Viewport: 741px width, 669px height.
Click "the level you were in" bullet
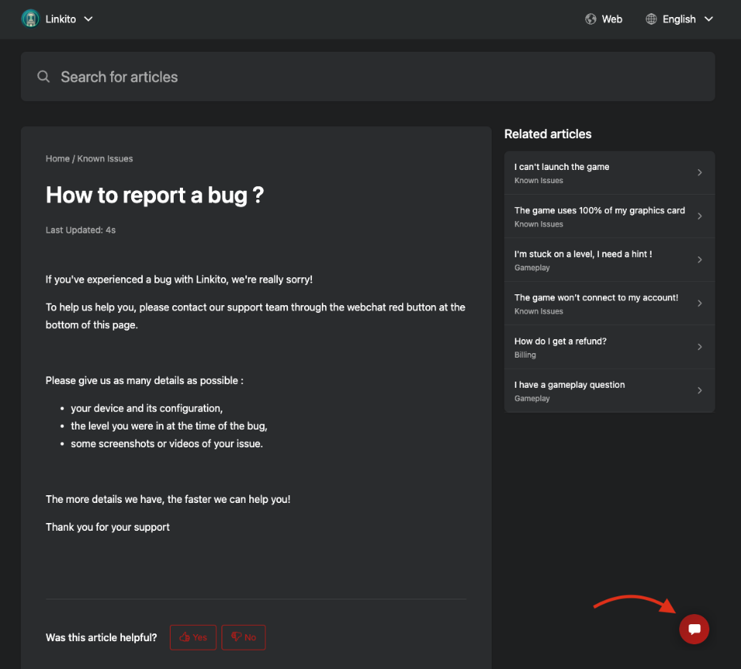pyautogui.click(x=169, y=426)
